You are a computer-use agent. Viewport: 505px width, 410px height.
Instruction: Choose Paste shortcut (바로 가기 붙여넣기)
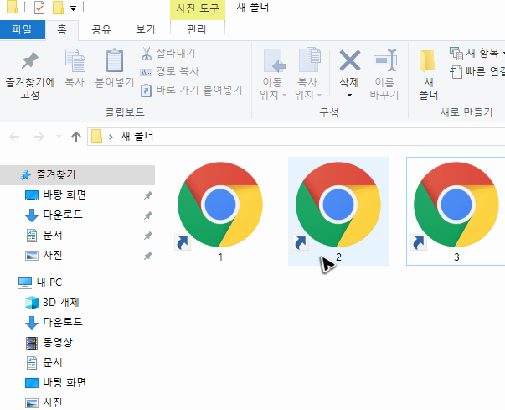pos(191,90)
